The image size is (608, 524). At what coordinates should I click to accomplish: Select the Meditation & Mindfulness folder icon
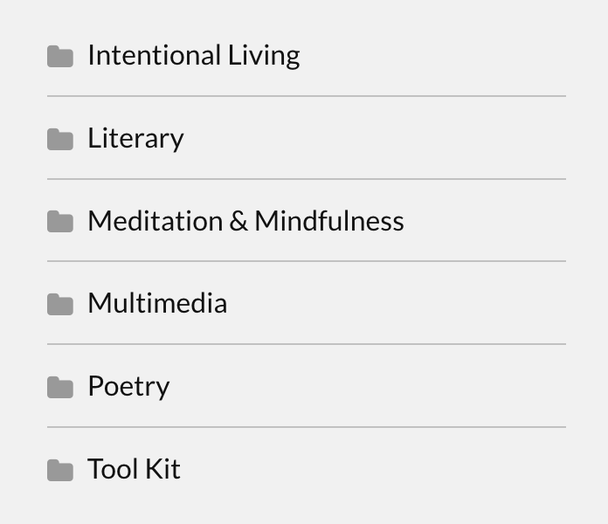59,222
